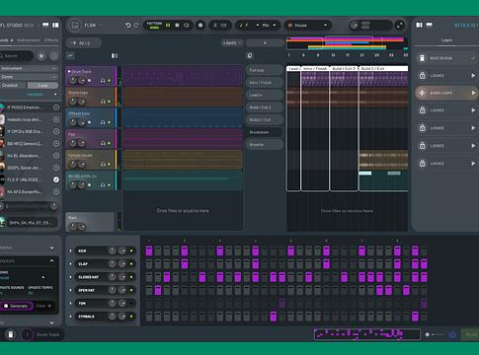Preview the melodic loop sound item
This screenshot has width=479, height=355.
pyautogui.click(x=56, y=119)
